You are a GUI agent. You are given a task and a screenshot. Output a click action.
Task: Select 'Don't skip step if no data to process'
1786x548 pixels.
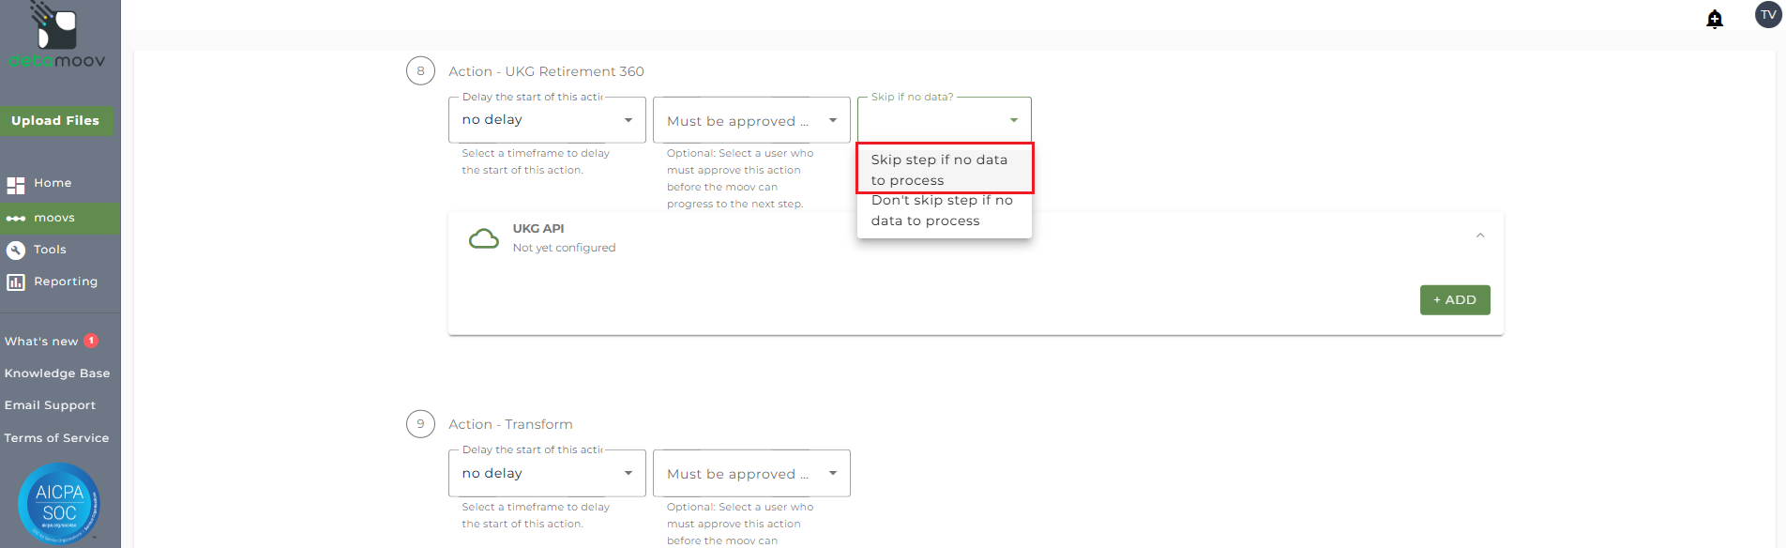(945, 211)
